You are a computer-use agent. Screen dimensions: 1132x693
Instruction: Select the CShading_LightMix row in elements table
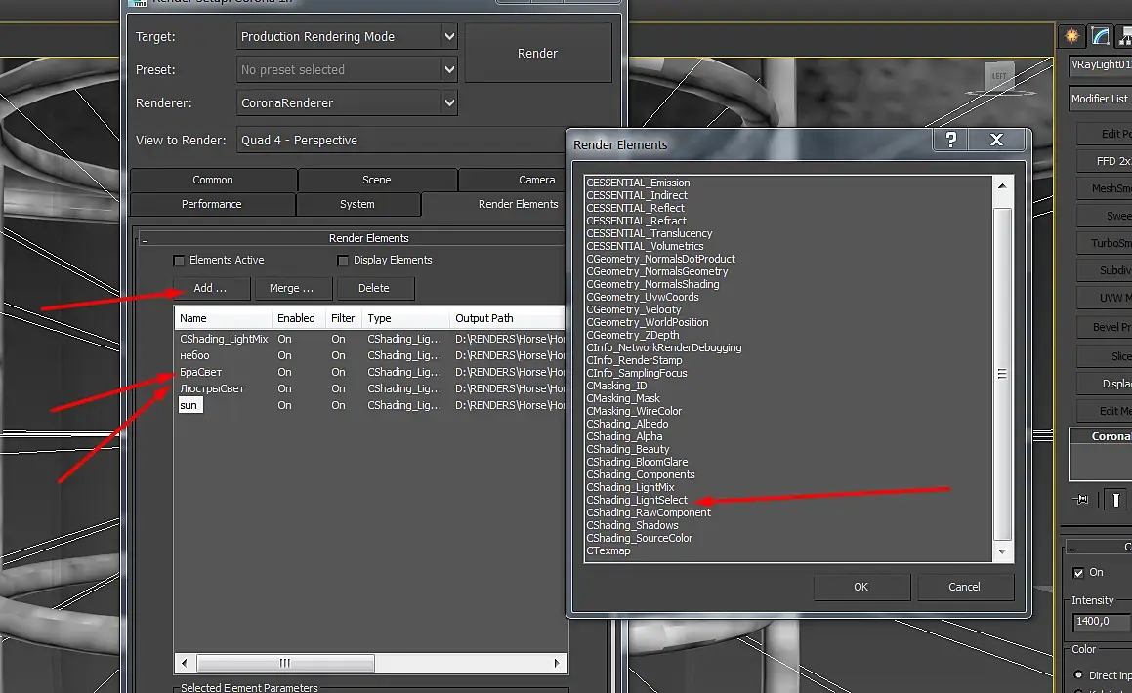coord(370,339)
